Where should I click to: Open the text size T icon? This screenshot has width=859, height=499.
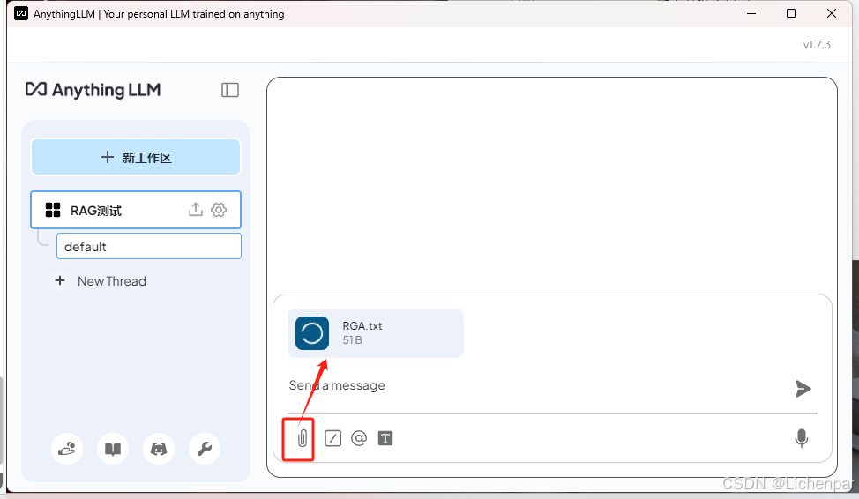pyautogui.click(x=385, y=438)
